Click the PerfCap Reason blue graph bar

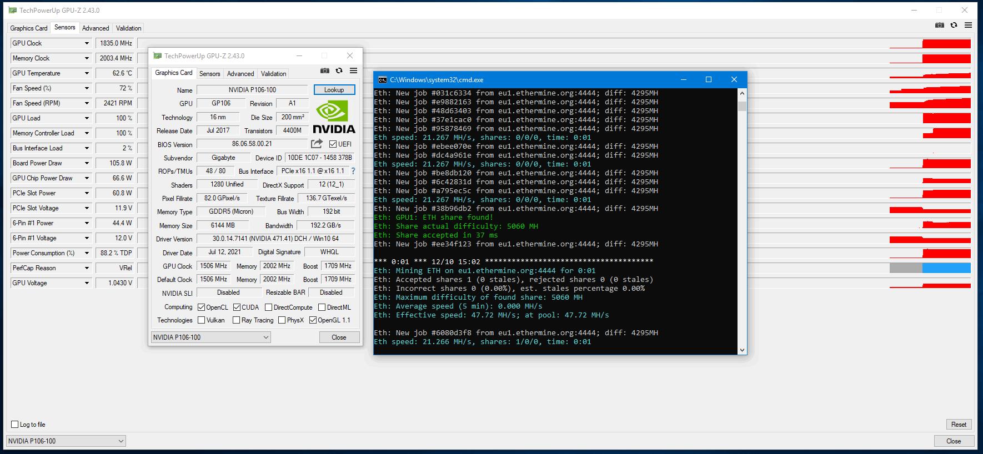coord(947,268)
